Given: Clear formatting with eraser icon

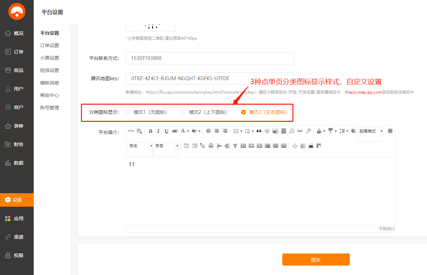Looking at the screenshot, I should pyautogui.click(x=308, y=131).
